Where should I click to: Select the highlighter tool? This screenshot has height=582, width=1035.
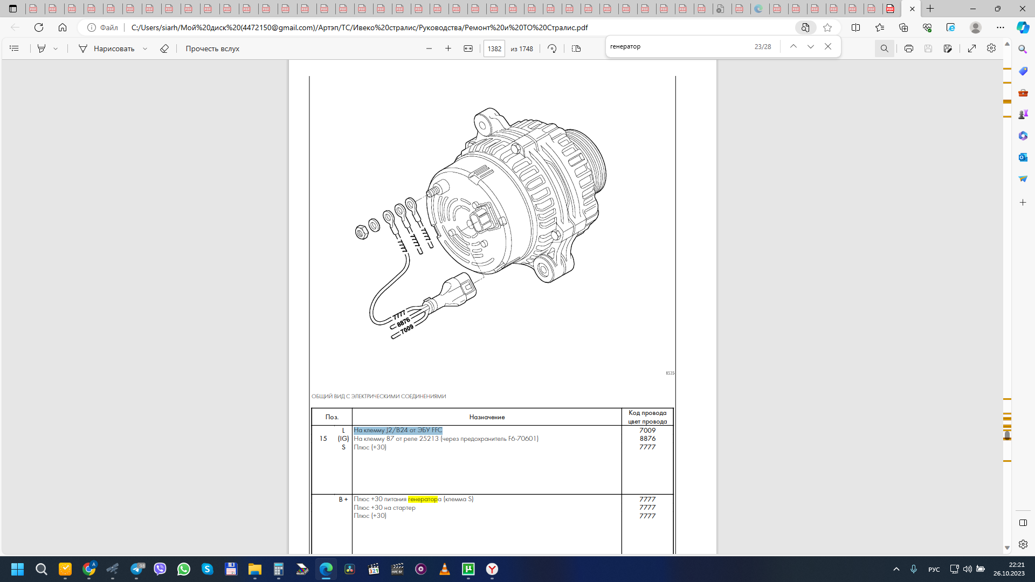(42, 48)
